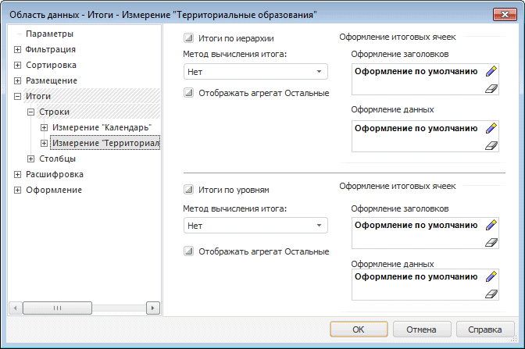Click pencil icon for hierarchy totals header formatting
Image resolution: width=525 pixels, height=349 pixels.
click(491, 72)
